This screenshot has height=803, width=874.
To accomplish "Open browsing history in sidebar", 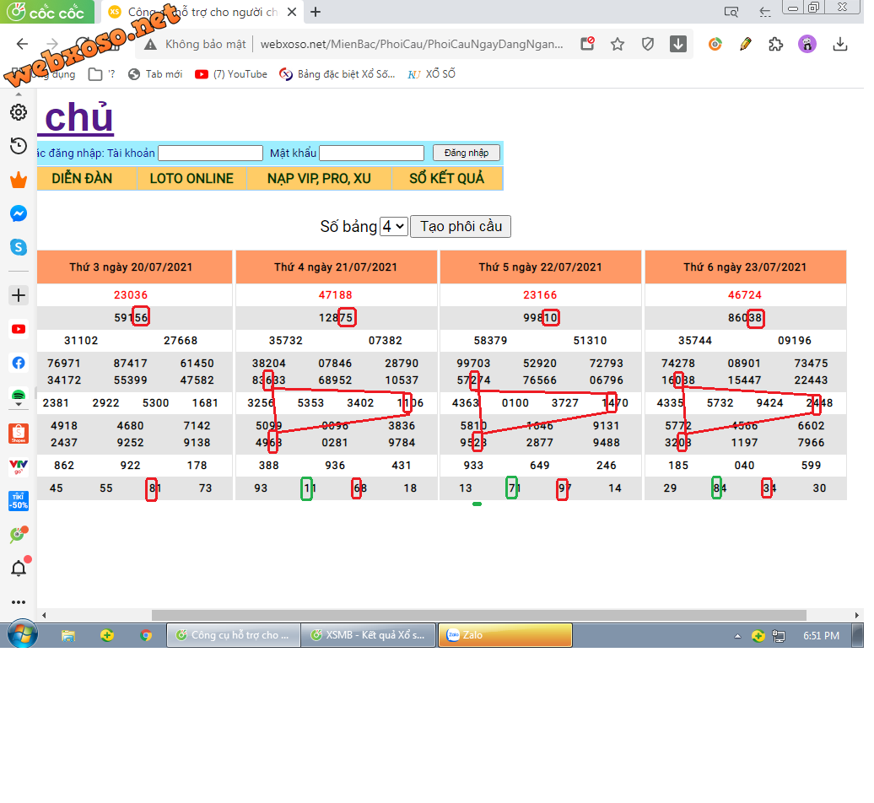I will tap(19, 147).
